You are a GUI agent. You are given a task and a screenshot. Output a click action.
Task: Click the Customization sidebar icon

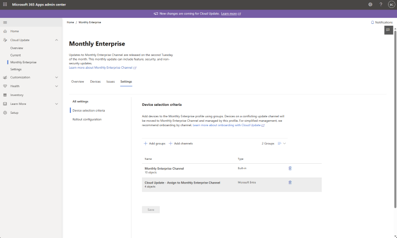5,78
